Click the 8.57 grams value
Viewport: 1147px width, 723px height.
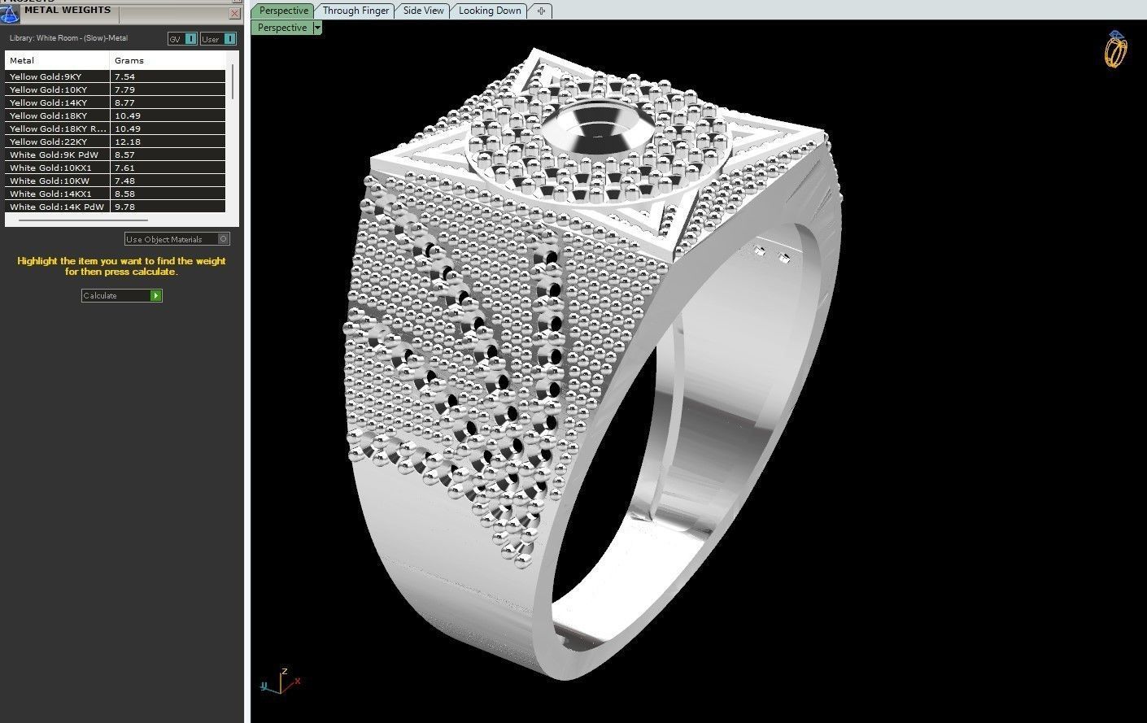pos(124,155)
